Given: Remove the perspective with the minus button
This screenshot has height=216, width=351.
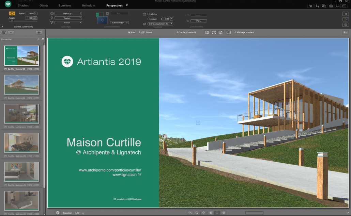Looking at the screenshot, I should (x=11, y=33).
